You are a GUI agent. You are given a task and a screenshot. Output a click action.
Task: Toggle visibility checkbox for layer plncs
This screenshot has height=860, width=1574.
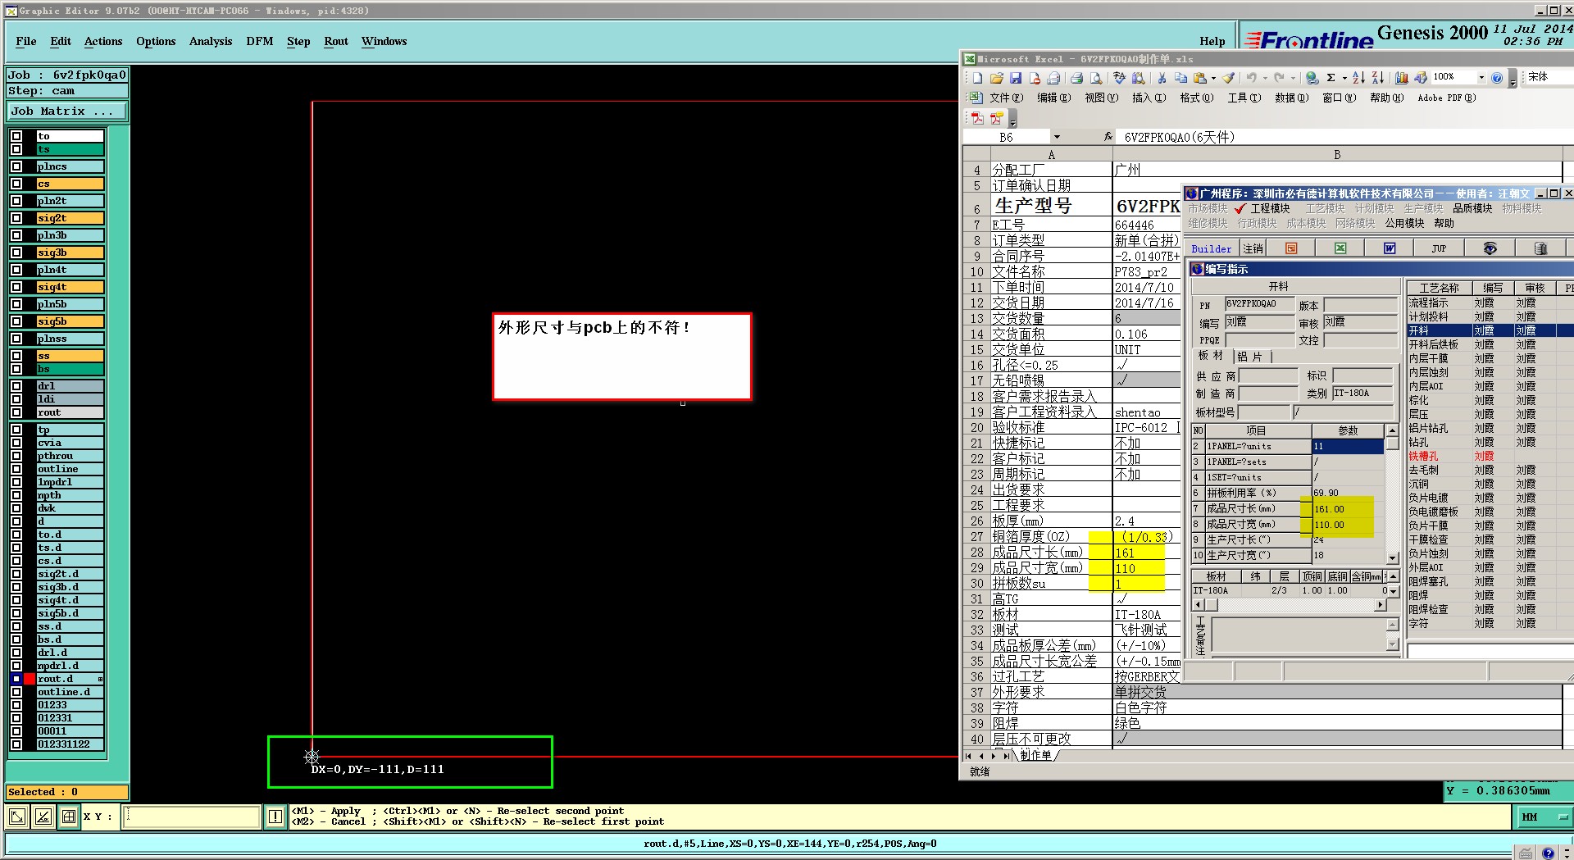click(16, 166)
